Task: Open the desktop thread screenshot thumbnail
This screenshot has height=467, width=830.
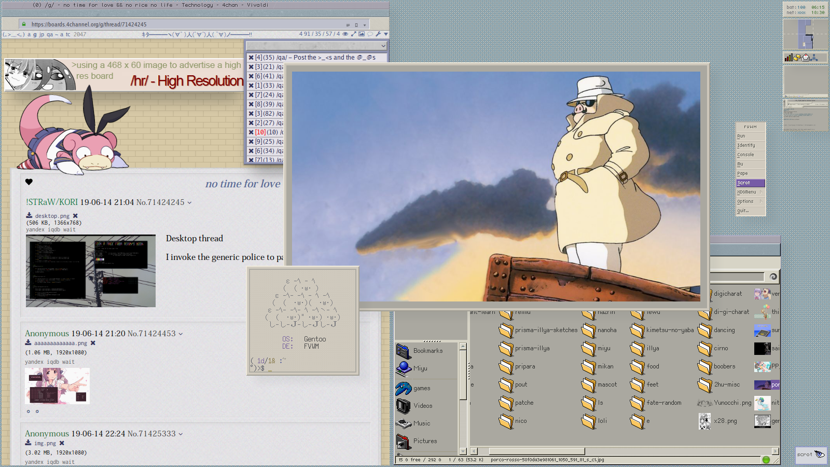Action: (x=91, y=271)
